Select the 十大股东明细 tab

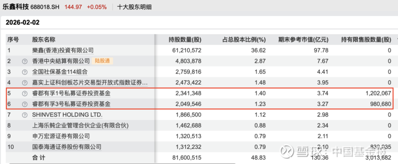[x=134, y=7]
